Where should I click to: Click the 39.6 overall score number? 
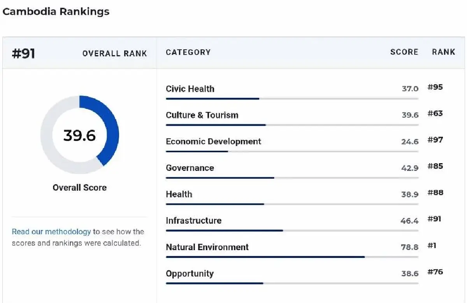tap(79, 135)
